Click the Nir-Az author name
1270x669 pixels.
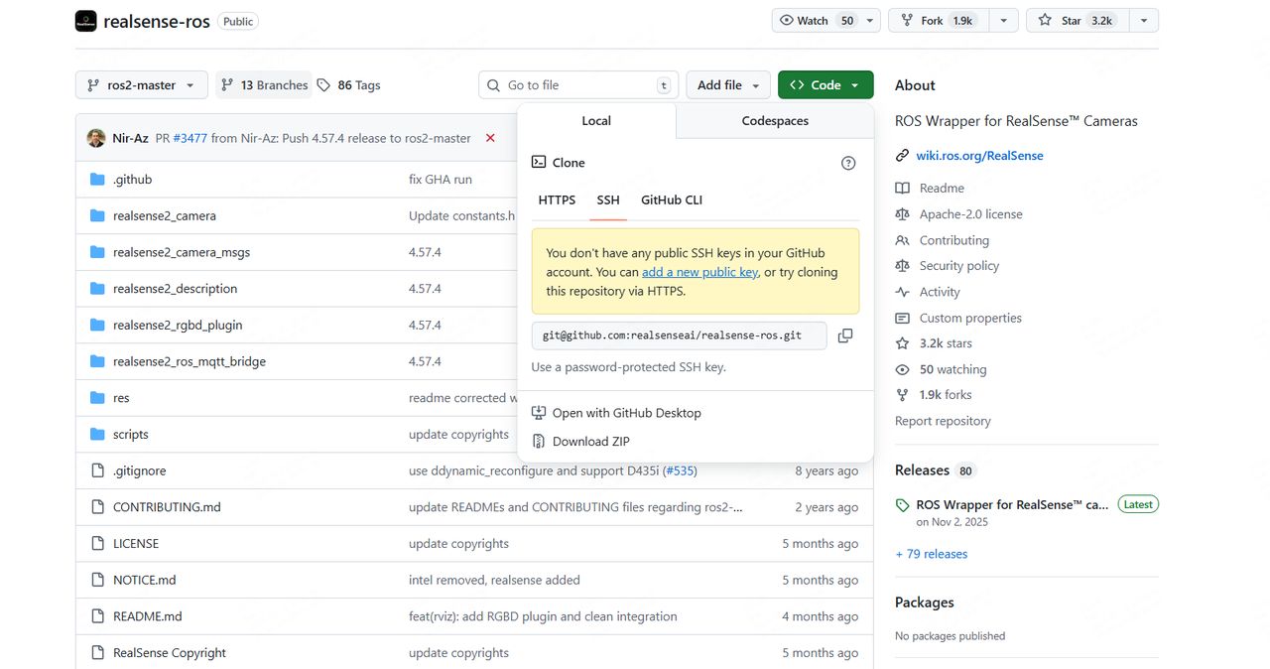pyautogui.click(x=131, y=138)
